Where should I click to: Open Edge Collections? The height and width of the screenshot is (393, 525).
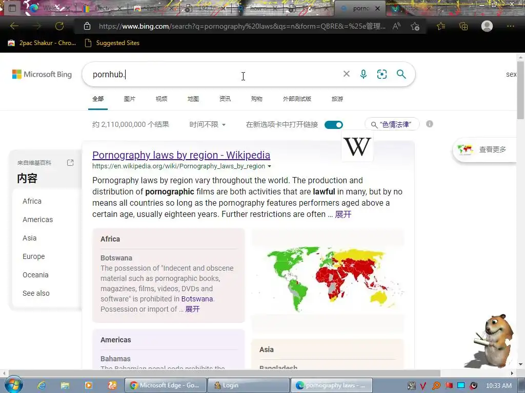click(x=463, y=26)
